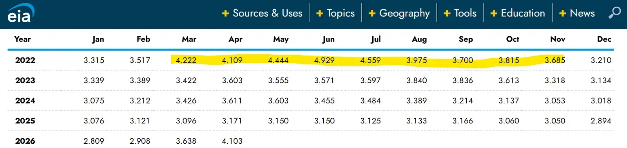Image resolution: width=627 pixels, height=148 pixels.
Task: Click the Dec column header
Action: click(x=604, y=39)
